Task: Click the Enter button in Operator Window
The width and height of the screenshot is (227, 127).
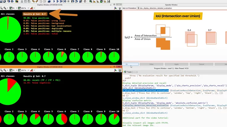Action: pyautogui.click(x=152, y=64)
